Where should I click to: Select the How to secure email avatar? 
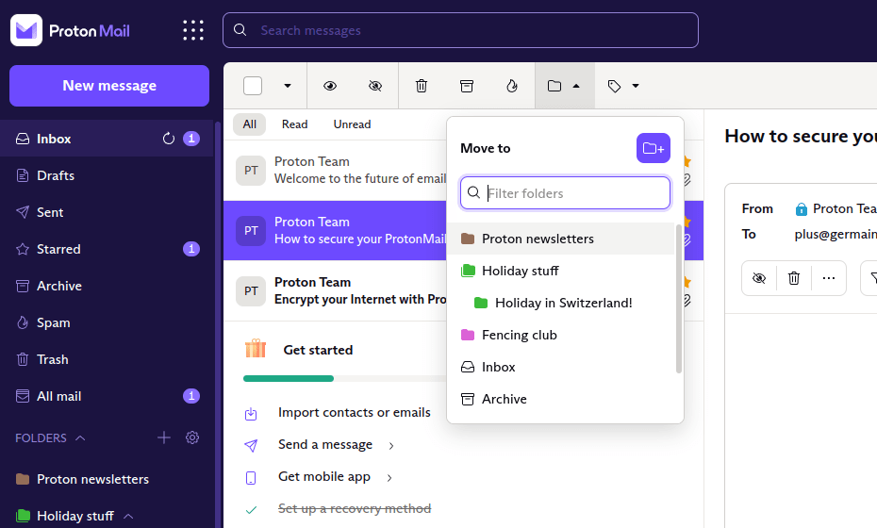[251, 231]
